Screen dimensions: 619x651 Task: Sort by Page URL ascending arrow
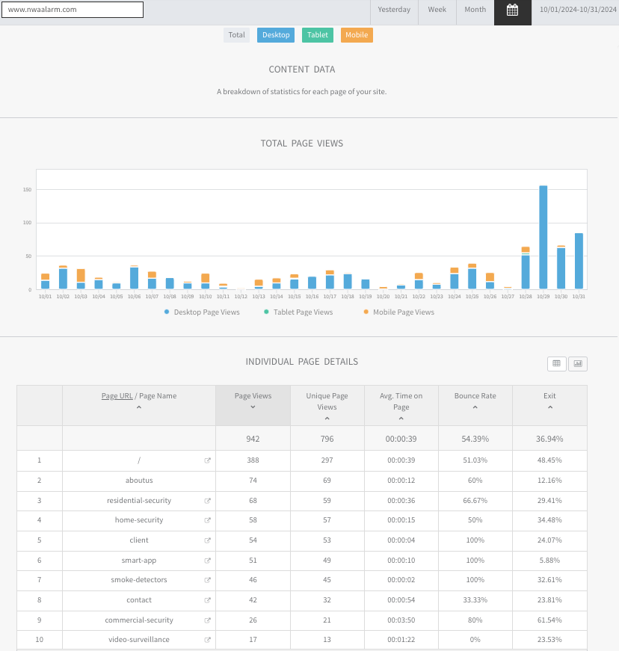coord(139,407)
